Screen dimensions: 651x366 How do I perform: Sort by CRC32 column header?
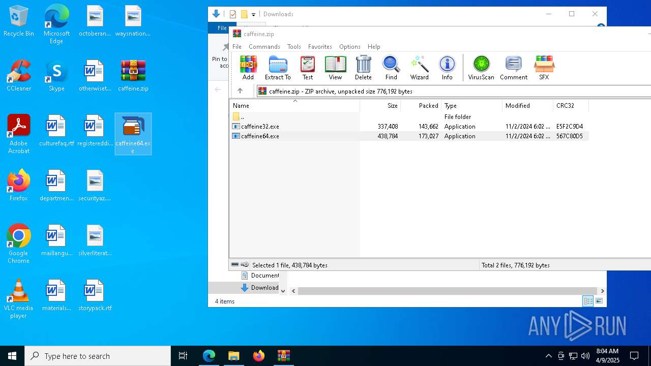(x=571, y=106)
